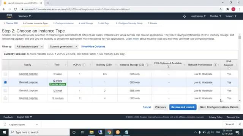This screenshot has width=243, height=136.
Task: Open Cortana circle on taskbar
Action: tap(74, 132)
